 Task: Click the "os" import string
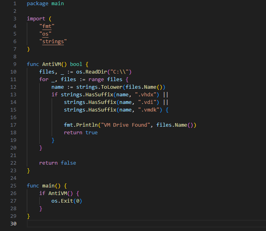tap(45, 34)
